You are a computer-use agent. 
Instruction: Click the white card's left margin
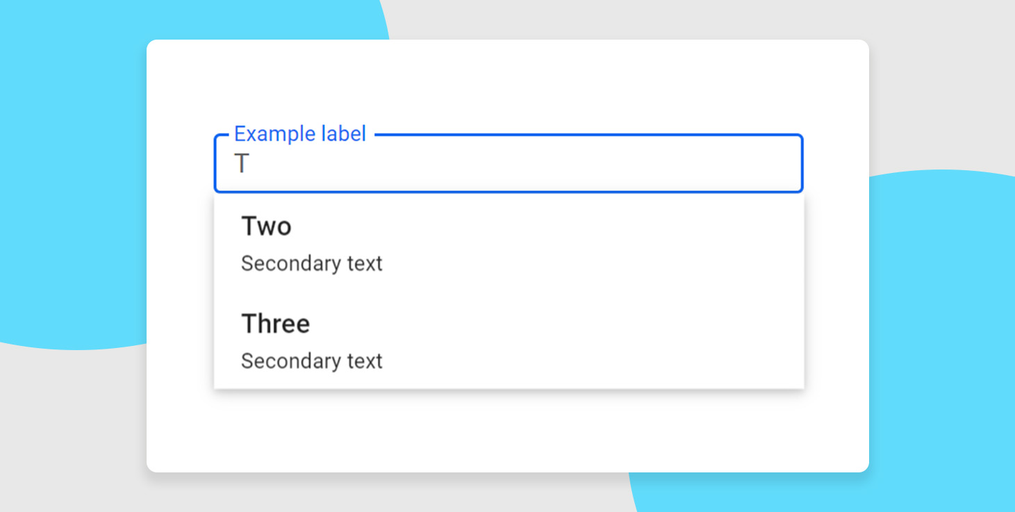[x=179, y=278]
